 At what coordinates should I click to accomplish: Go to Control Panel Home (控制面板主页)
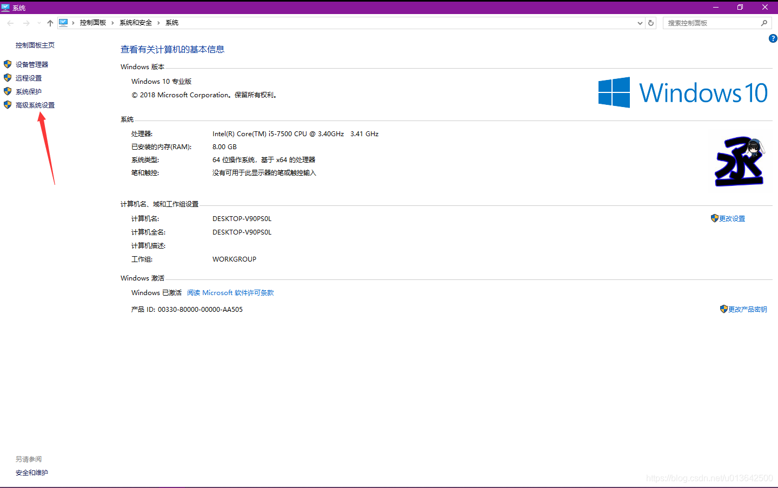pos(35,45)
